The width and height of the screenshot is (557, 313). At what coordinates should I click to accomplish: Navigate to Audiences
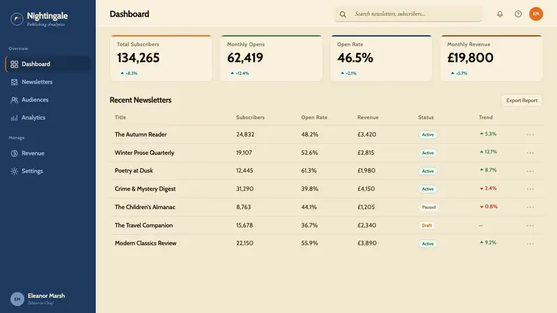[48, 100]
